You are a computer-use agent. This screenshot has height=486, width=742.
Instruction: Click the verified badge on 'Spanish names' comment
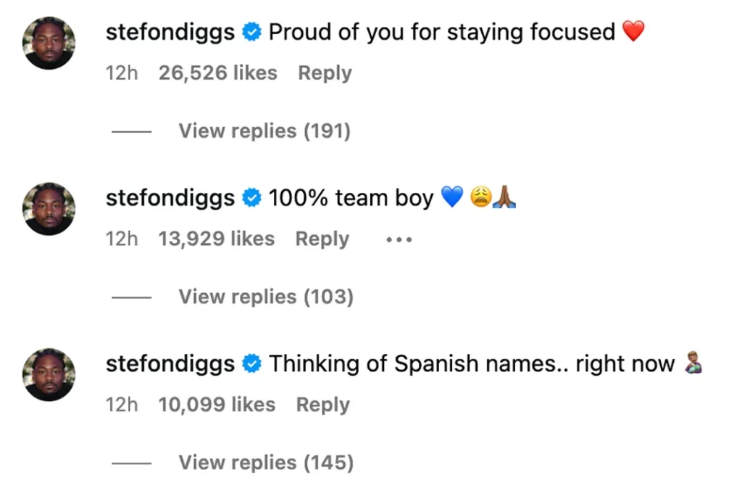click(251, 363)
